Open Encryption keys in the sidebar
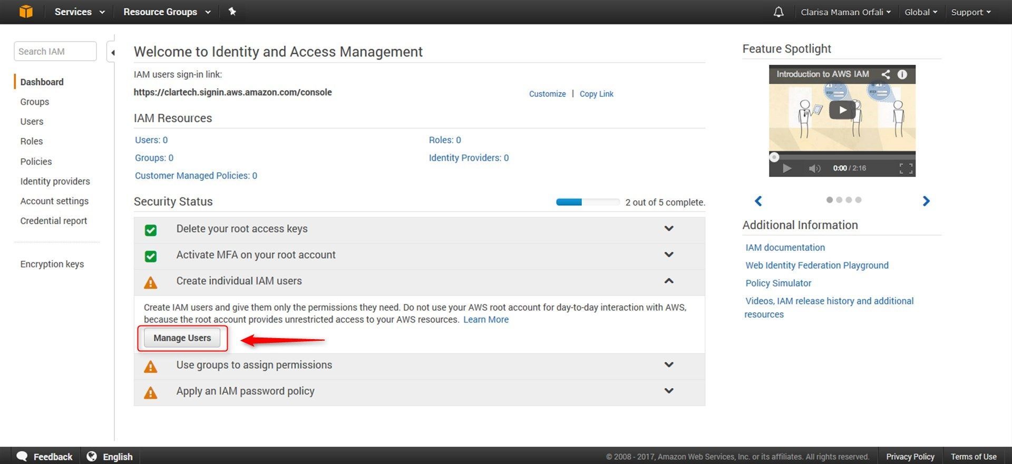 tap(52, 264)
